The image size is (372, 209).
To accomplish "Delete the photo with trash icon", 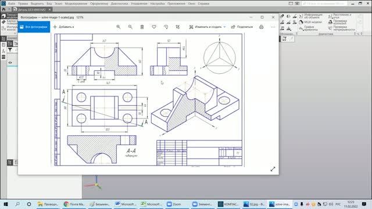I will (142, 27).
